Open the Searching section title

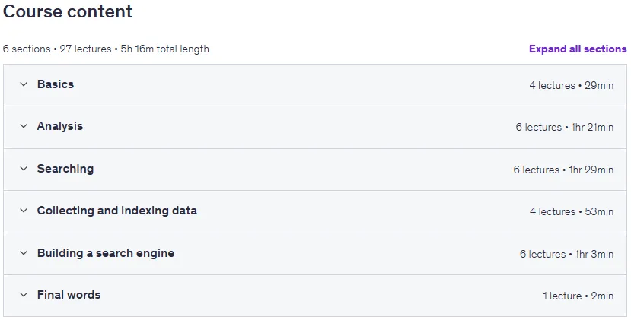point(65,169)
